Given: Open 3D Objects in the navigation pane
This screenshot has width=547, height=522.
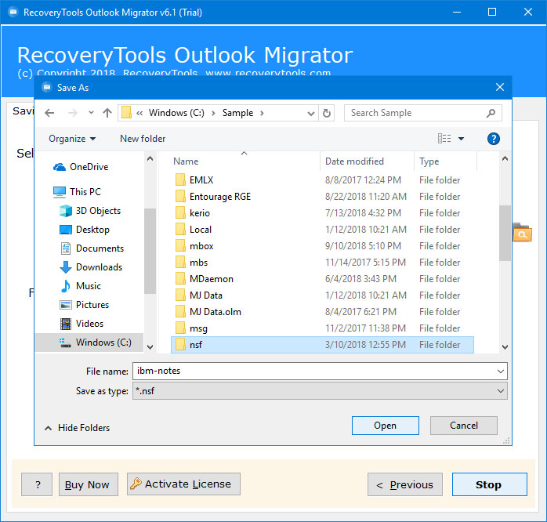Looking at the screenshot, I should click(90, 211).
